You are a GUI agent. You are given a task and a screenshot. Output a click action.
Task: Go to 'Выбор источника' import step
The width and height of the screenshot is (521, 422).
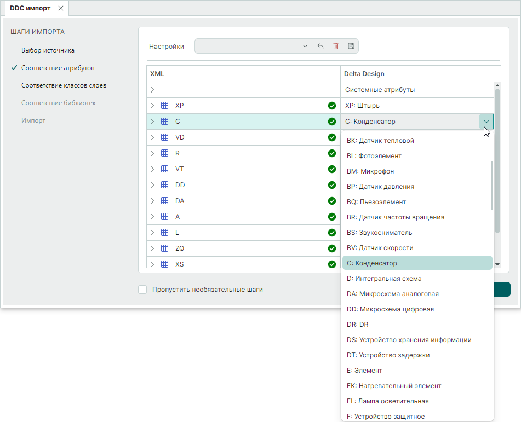(48, 50)
